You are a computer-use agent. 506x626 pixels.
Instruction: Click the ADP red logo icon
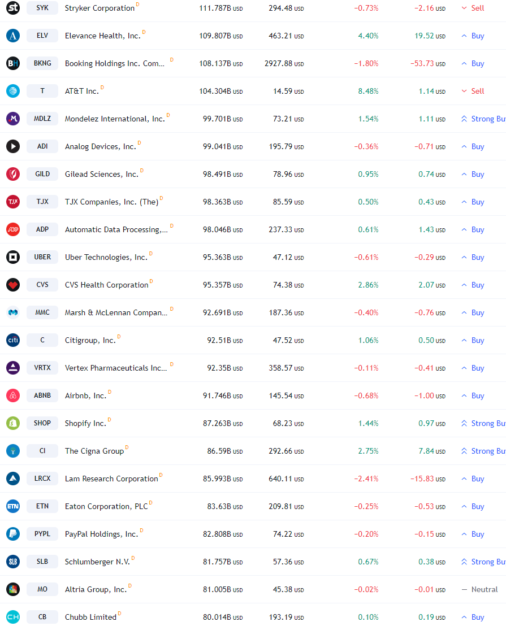click(13, 229)
